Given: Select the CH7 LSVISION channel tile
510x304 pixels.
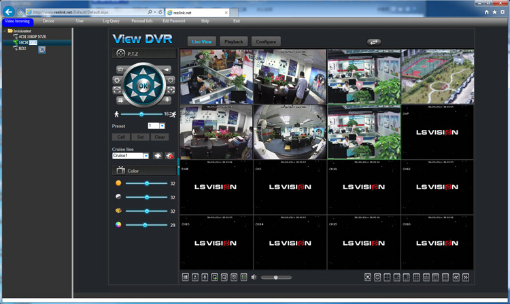Looking at the screenshot, I should tap(437, 132).
